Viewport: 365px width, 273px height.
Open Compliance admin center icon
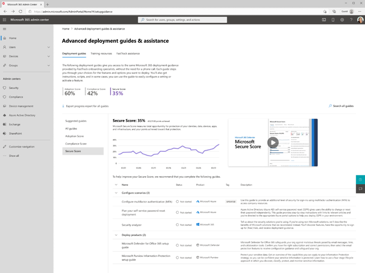pos(5,97)
